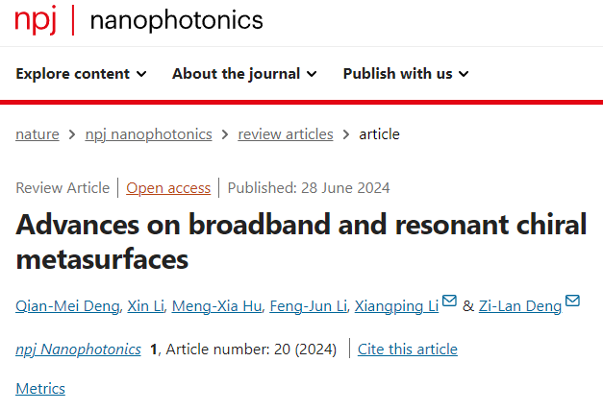Click the email icon beside Zi-Lan Deng
This screenshot has width=603, height=410.
pyautogui.click(x=573, y=302)
